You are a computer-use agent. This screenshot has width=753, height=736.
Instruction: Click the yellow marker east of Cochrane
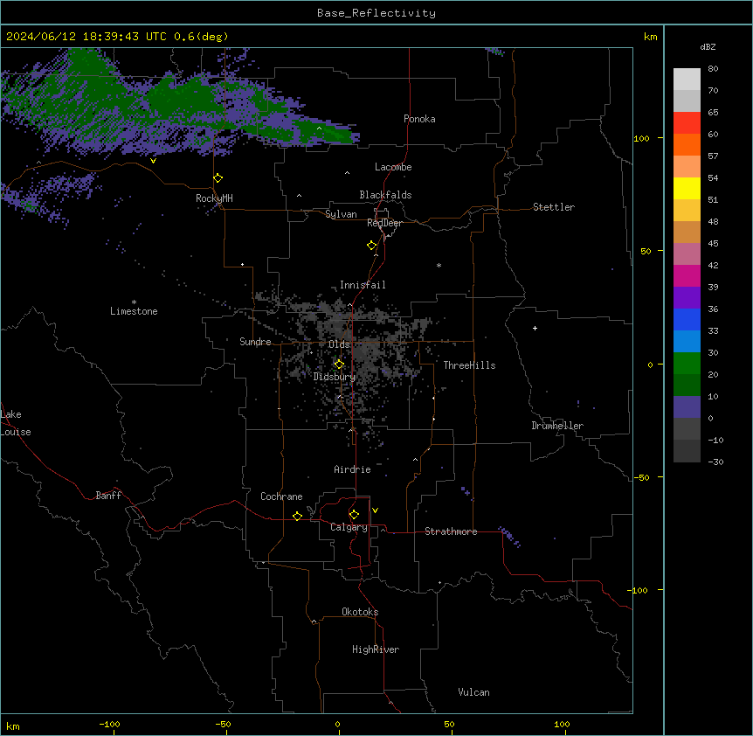(297, 516)
